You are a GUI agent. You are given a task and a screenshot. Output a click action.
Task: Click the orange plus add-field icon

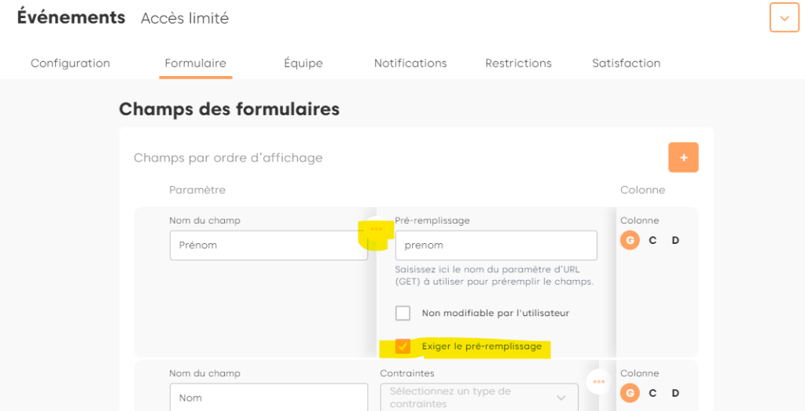point(683,158)
